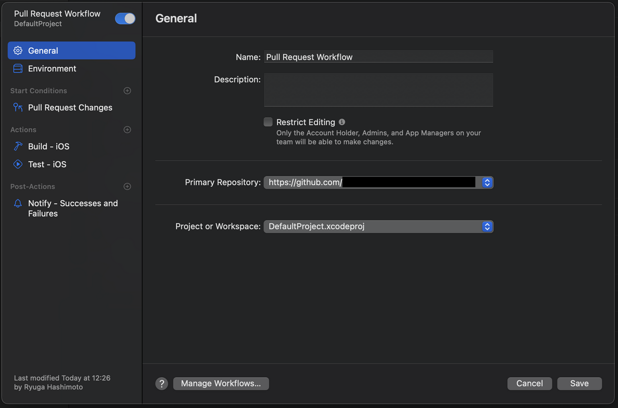Click the DefaultProject subtitle in sidebar header

pyautogui.click(x=38, y=24)
